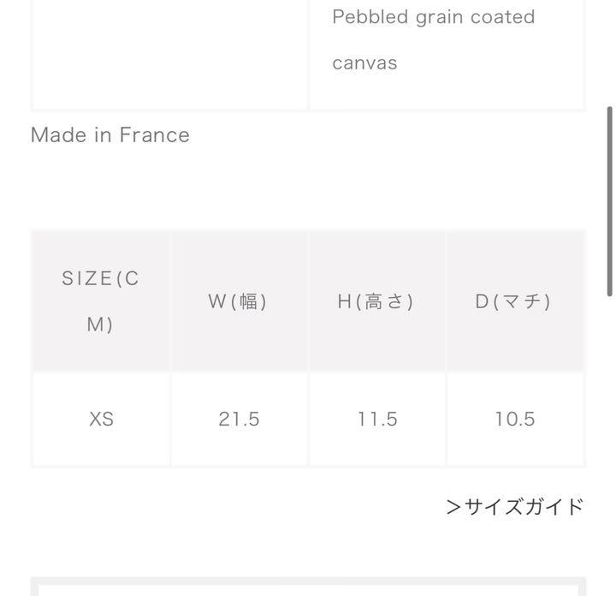Click the gray box below size guide
This screenshot has width=616, height=596.
coord(308,587)
